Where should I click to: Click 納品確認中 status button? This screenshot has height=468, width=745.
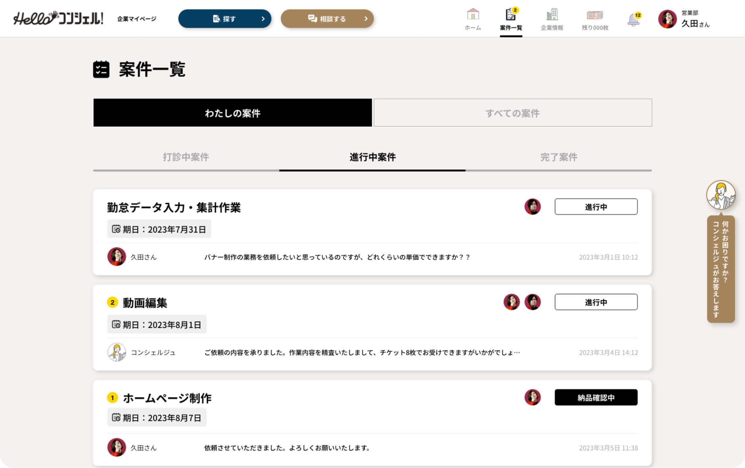coord(596,398)
